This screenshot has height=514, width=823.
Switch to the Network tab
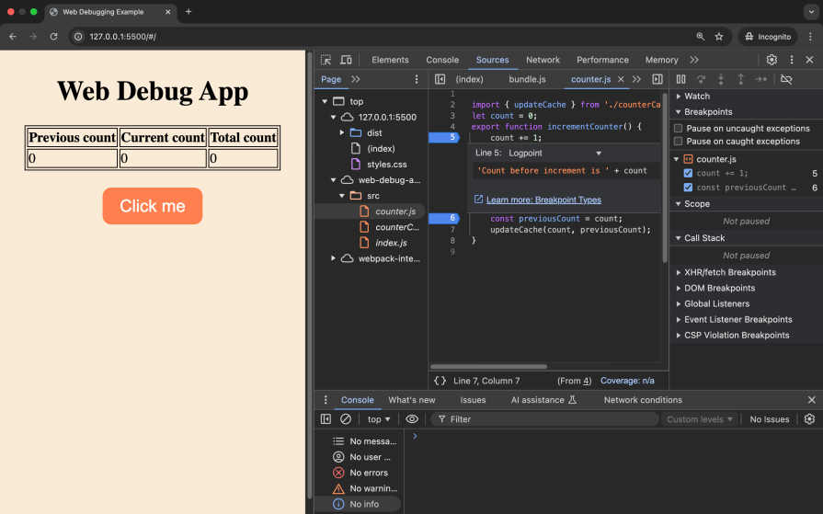pos(543,60)
